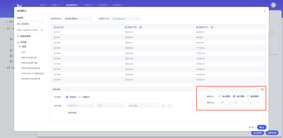This screenshot has height=138, width=283.
Task: Open Demostration folder dropdown
Action: (x=126, y=19)
